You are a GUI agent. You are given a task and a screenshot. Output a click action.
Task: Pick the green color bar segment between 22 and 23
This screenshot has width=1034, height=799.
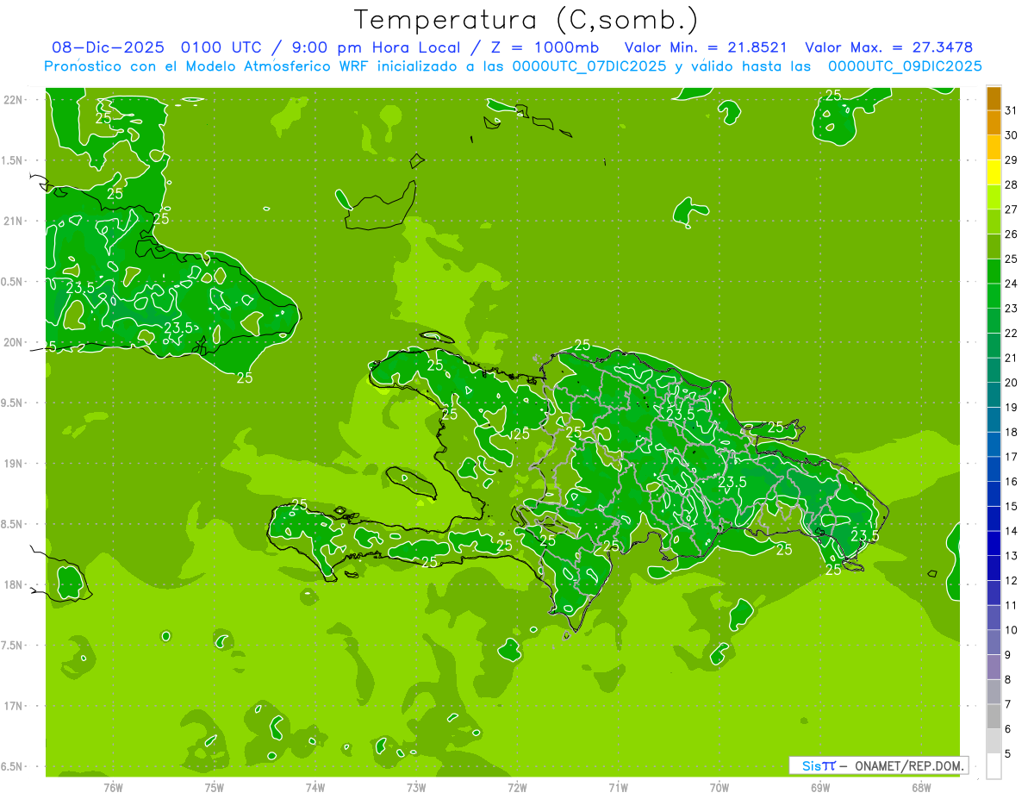[994, 321]
